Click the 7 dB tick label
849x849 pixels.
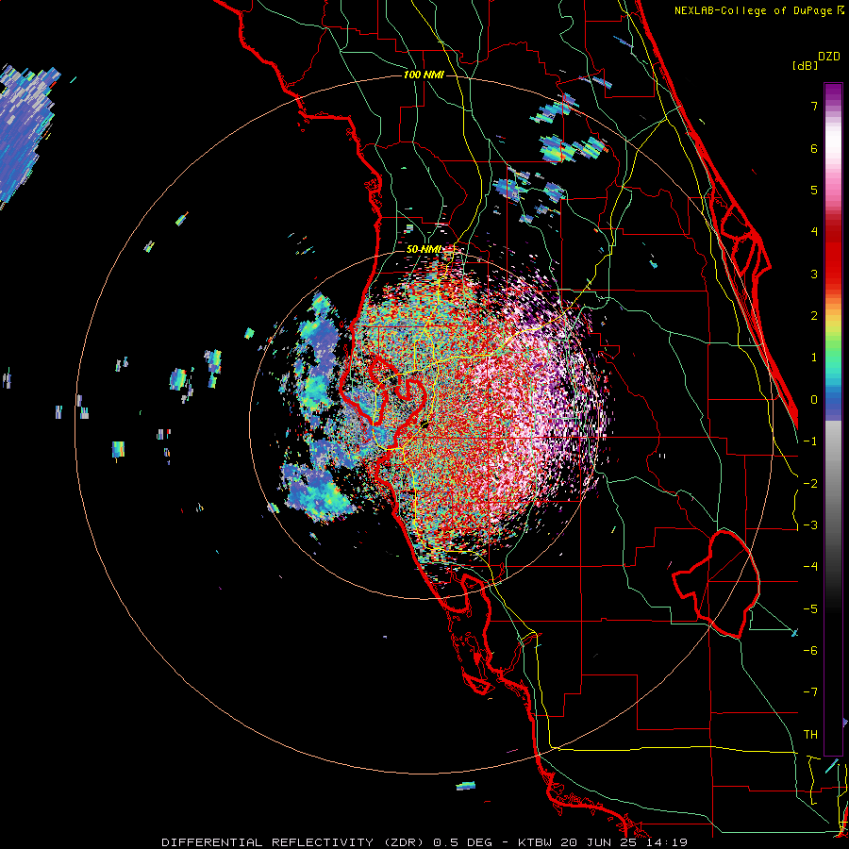click(814, 106)
